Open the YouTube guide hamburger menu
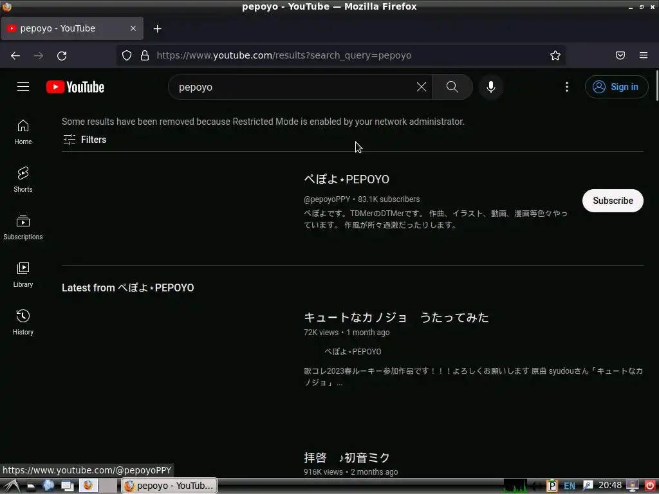This screenshot has width=659, height=494. 23,87
